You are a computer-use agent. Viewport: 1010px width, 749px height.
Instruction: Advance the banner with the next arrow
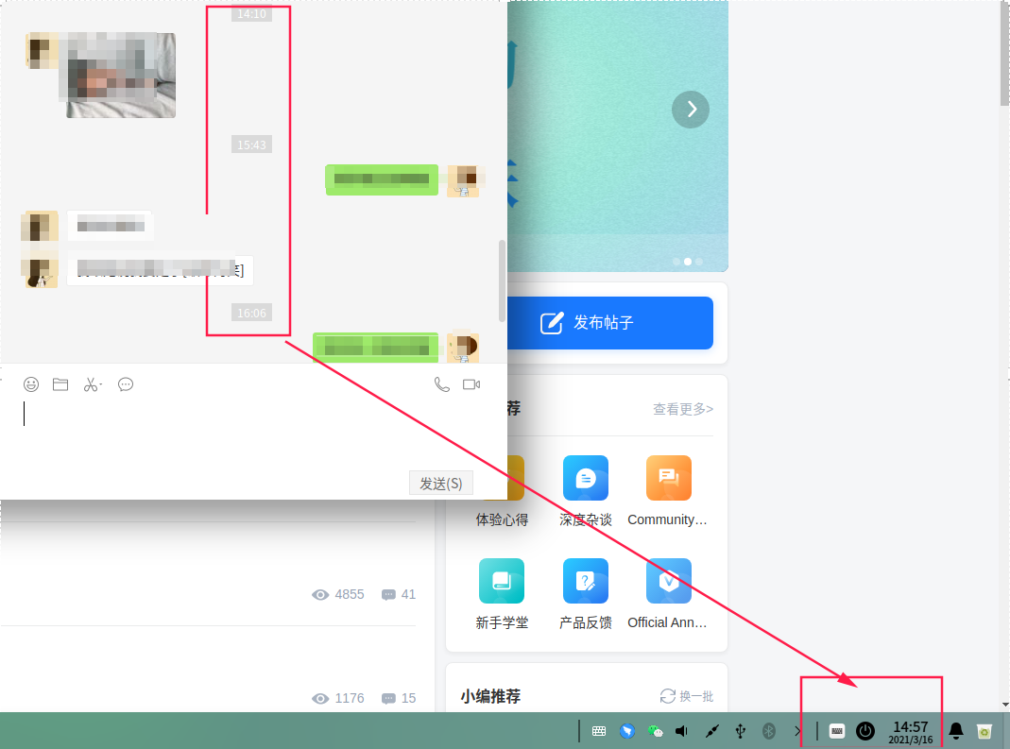click(691, 110)
